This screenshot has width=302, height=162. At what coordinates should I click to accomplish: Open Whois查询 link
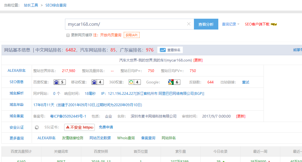pos(126,138)
